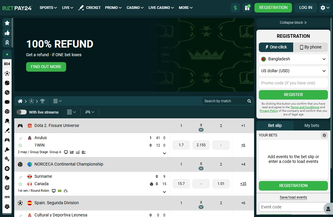Expand the list view dropdown beside breadcrumb
This screenshot has width=333, height=217.
(57, 101)
